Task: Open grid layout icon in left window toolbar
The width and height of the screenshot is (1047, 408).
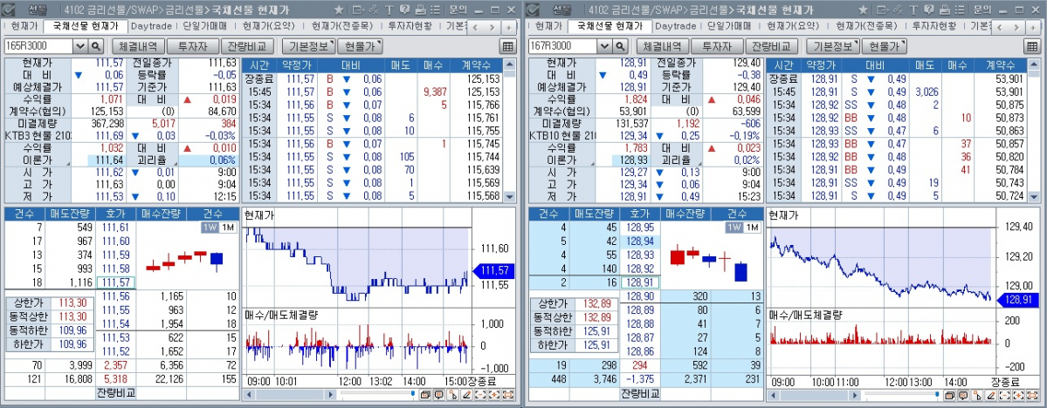Action: click(x=507, y=46)
